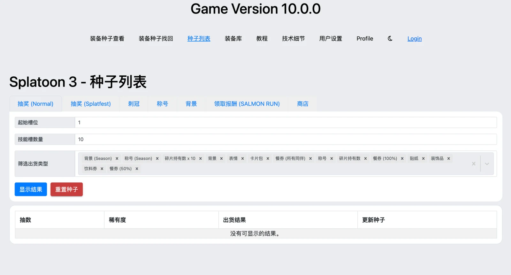Screen dimensions: 511x275
Task: Remove the 餐券 (50%) filter tag
Action: (137, 169)
